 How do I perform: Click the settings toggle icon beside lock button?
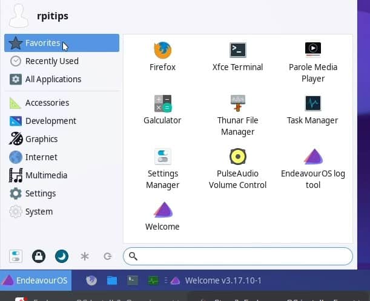coord(16,256)
